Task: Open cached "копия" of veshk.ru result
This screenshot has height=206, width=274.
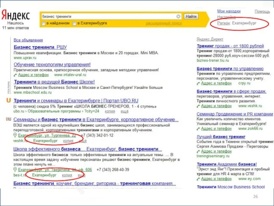Action: coord(67,141)
